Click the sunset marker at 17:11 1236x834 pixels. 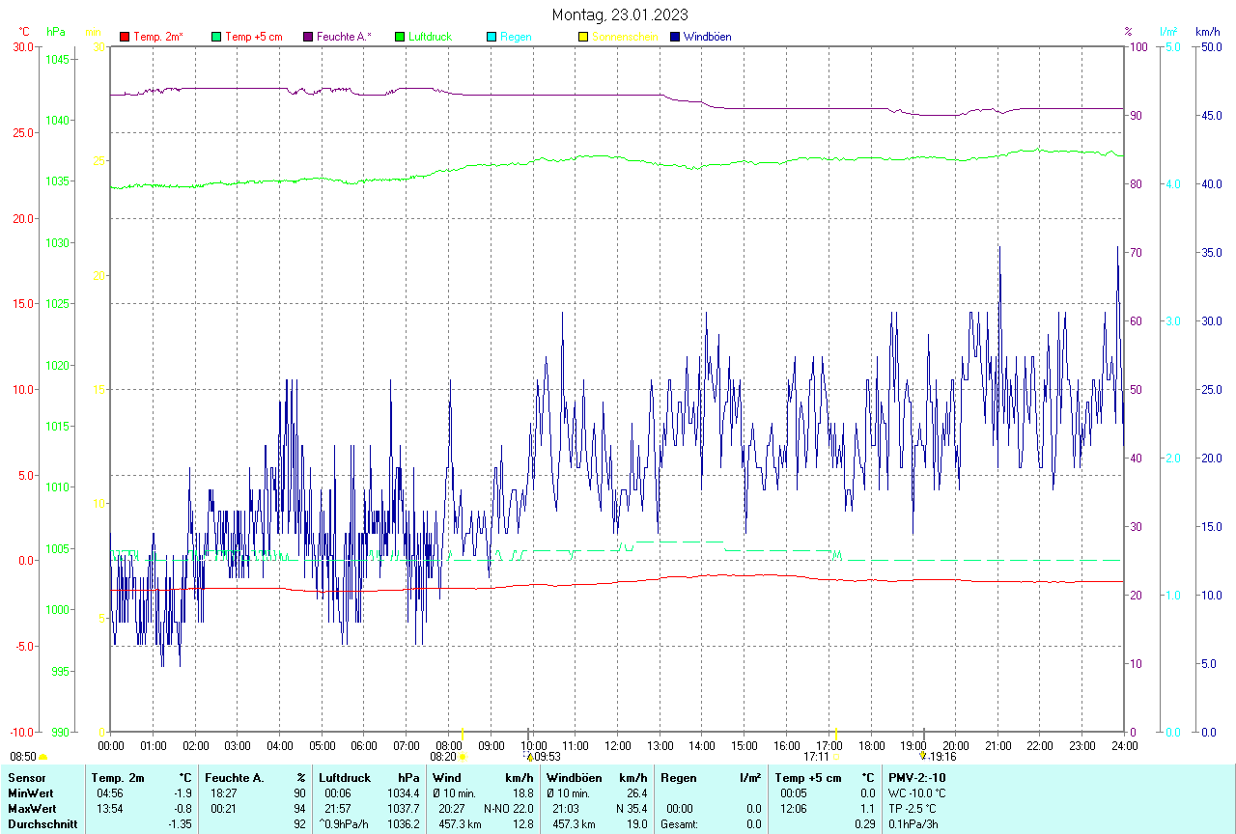(x=836, y=757)
